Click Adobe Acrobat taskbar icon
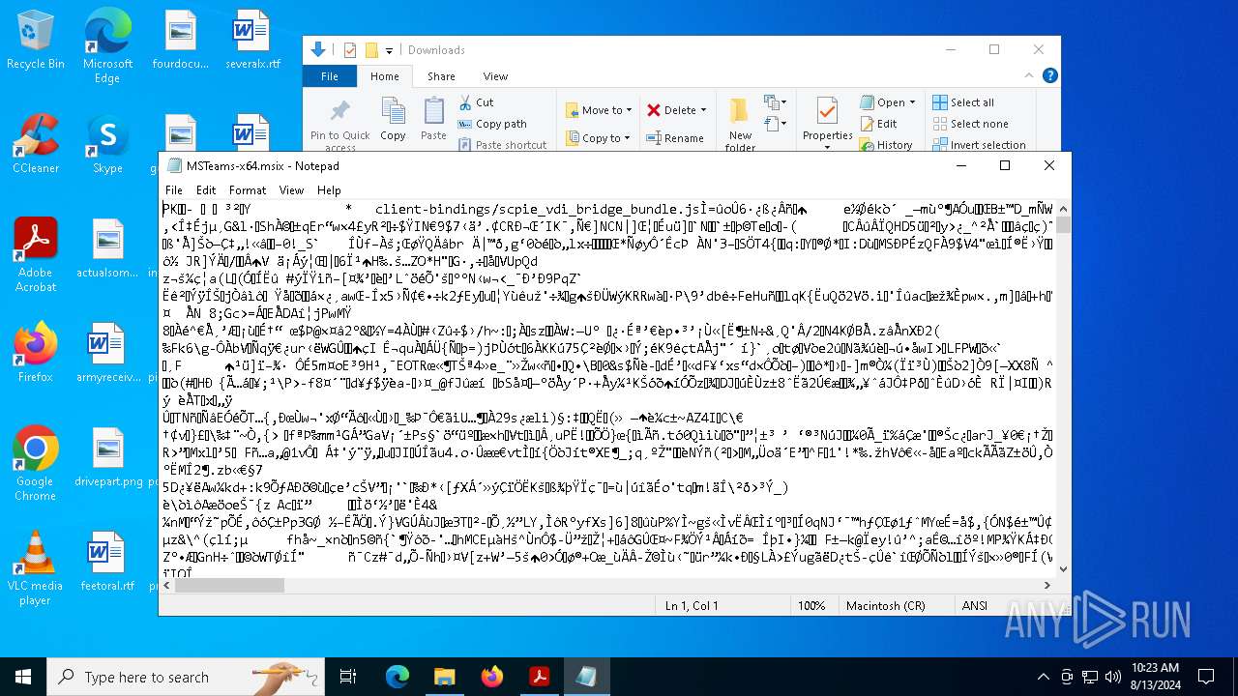Image resolution: width=1238 pixels, height=696 pixels. coord(539,677)
